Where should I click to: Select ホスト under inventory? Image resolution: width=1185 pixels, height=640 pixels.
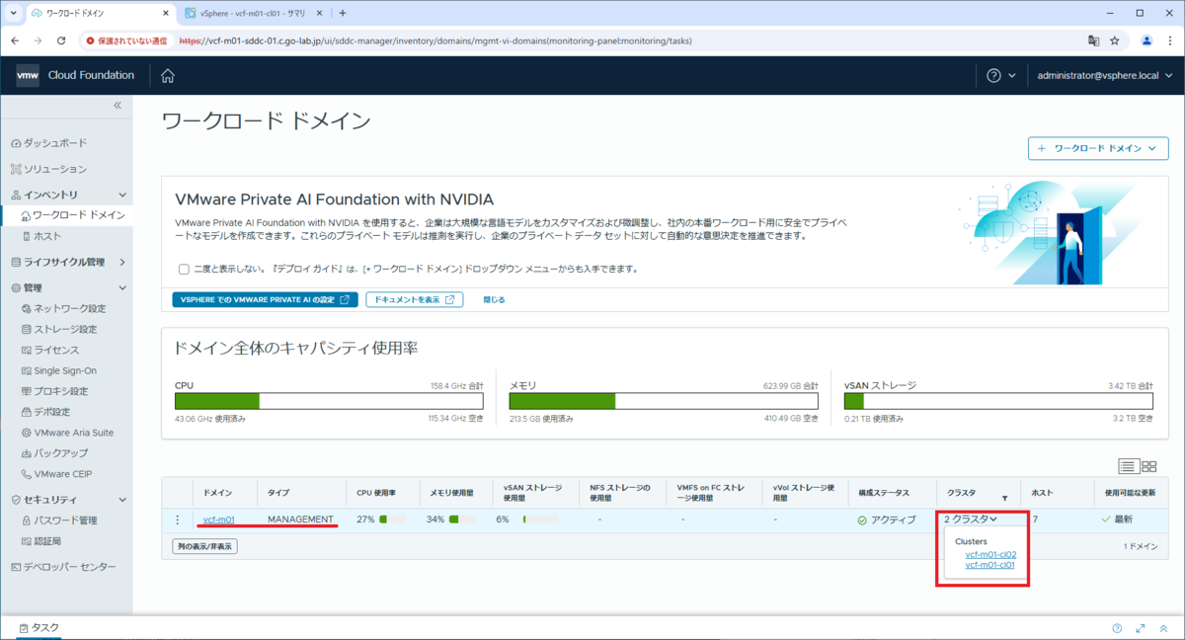(41, 237)
